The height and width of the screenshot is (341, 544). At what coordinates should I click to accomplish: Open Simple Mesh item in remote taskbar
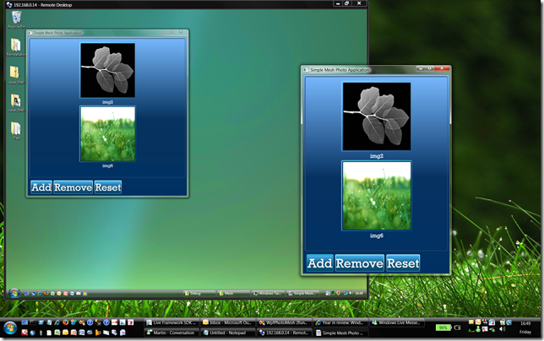[303, 293]
